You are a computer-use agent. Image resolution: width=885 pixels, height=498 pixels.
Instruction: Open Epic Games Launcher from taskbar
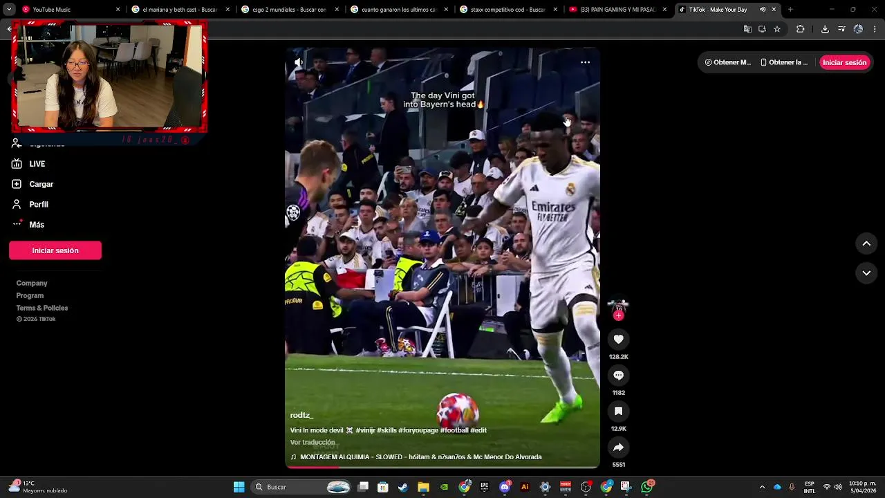pyautogui.click(x=484, y=487)
